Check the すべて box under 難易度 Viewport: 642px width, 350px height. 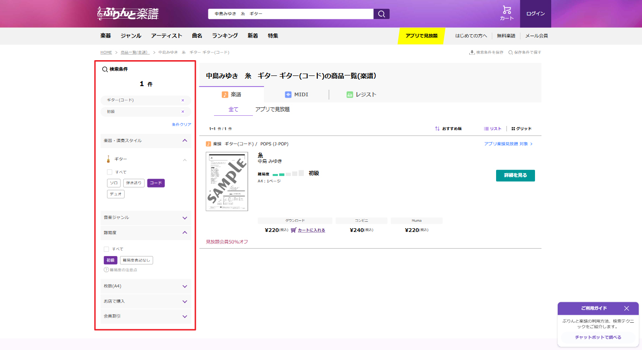click(107, 249)
